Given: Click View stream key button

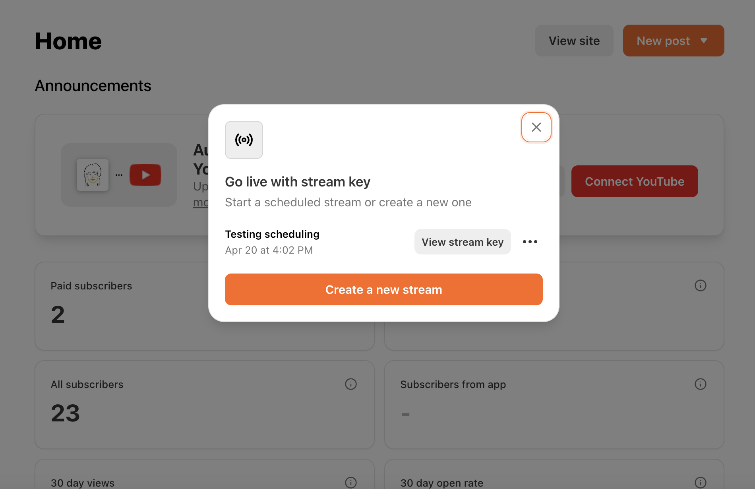Looking at the screenshot, I should (463, 242).
